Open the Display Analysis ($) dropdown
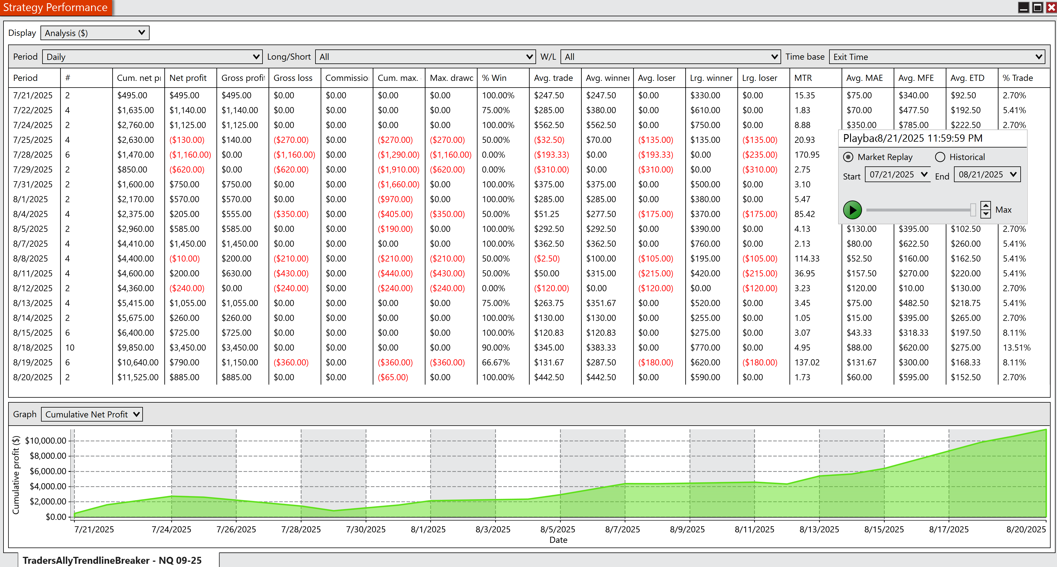1057x567 pixels. pos(95,33)
